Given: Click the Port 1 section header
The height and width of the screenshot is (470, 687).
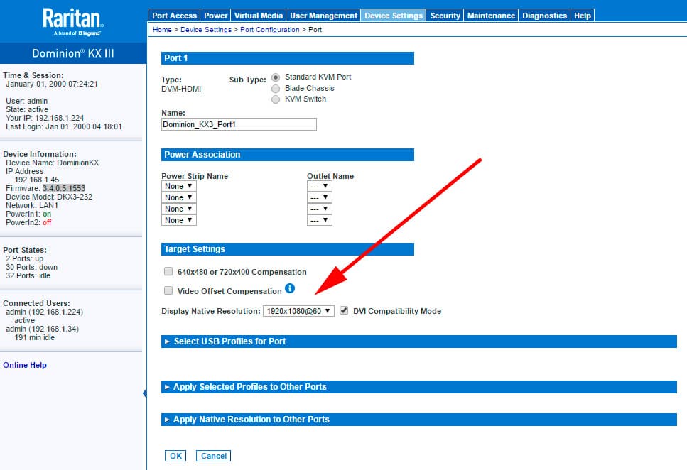Looking at the screenshot, I should tap(288, 58).
